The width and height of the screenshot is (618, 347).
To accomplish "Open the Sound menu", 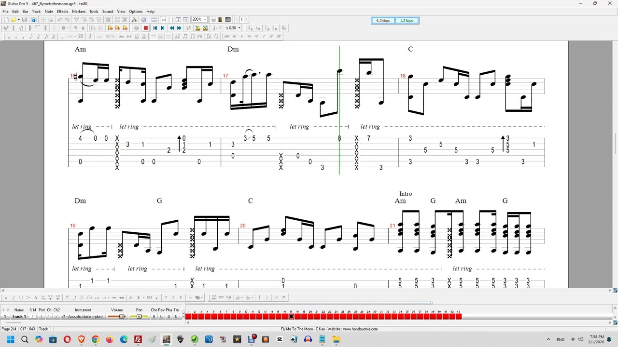I will [x=108, y=12].
